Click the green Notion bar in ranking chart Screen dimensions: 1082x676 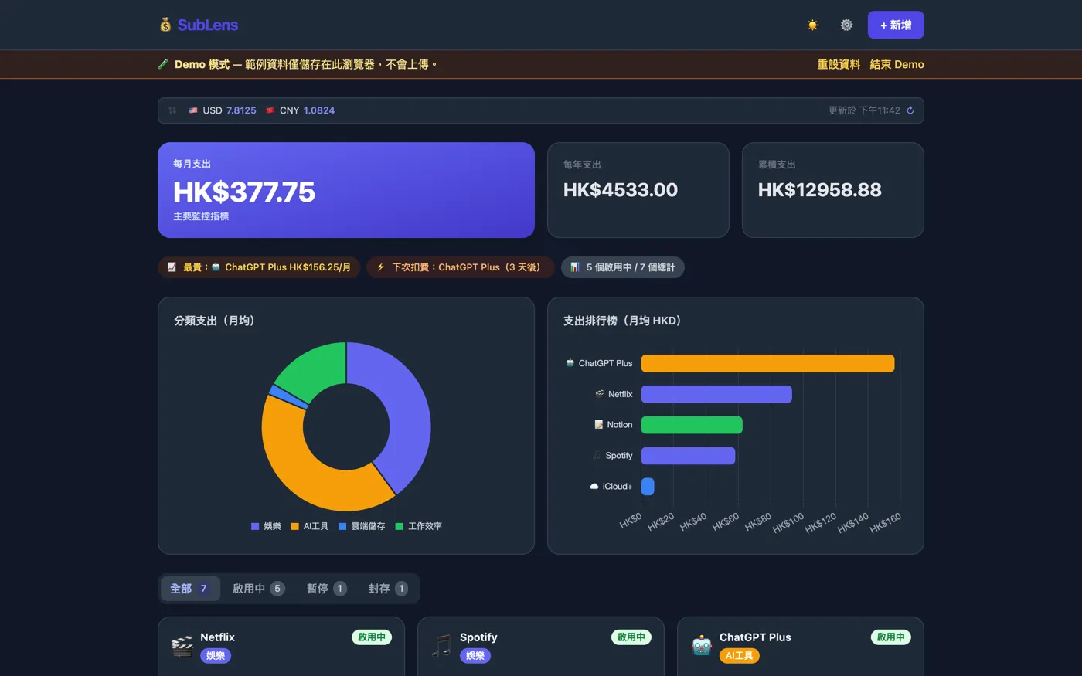[692, 425]
